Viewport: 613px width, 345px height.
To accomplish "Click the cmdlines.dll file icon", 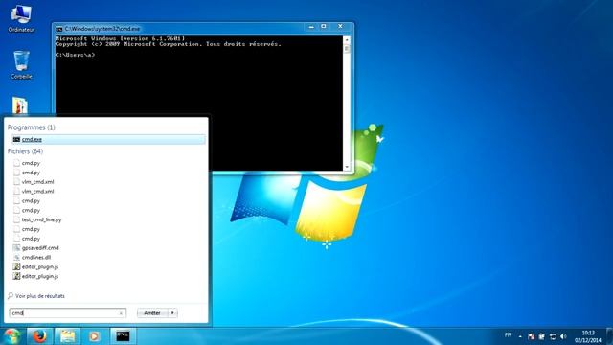I will click(16, 258).
